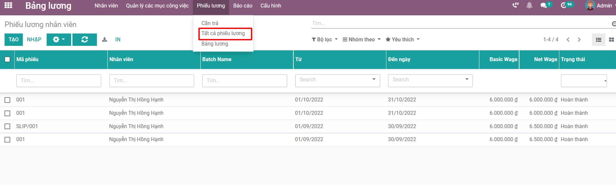616x185 pixels.
Task: Open the Báo cáo menu
Action: pyautogui.click(x=243, y=6)
